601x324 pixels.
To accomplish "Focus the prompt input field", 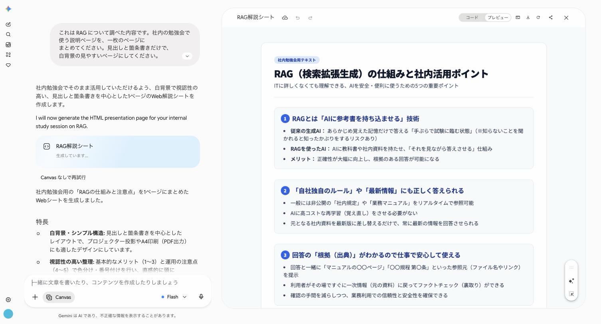I will coord(118,283).
